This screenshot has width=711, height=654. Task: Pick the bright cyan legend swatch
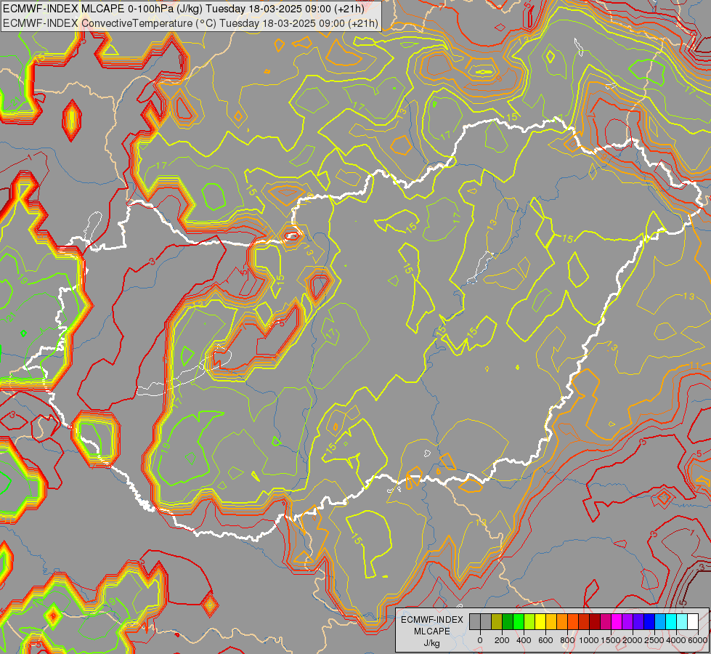tap(672, 621)
